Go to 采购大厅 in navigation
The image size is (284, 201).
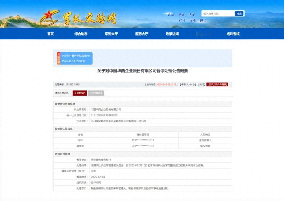point(111,34)
